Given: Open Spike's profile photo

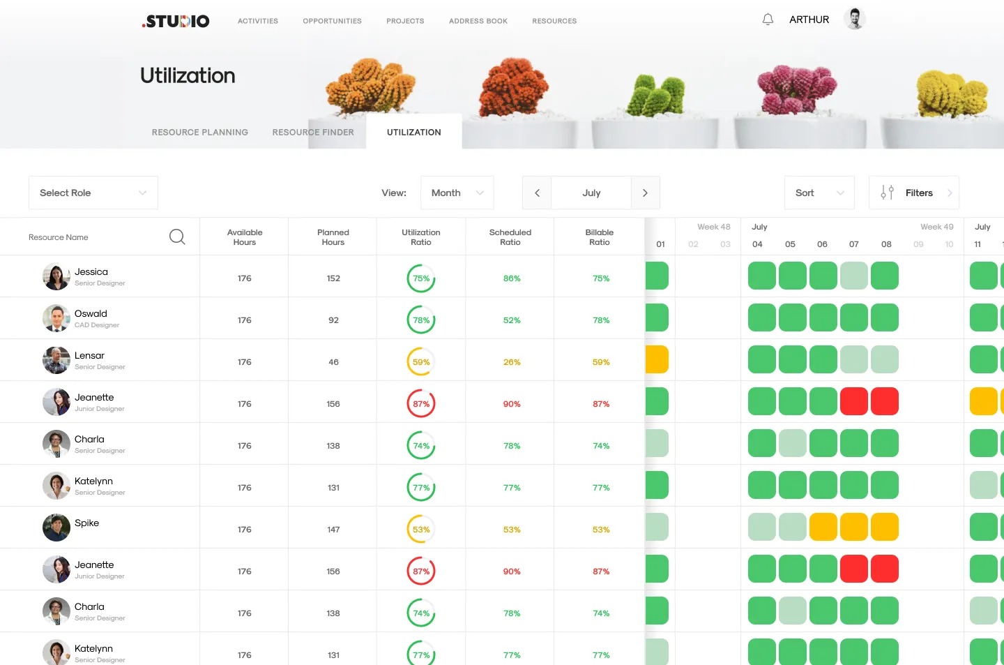Looking at the screenshot, I should (x=56, y=528).
